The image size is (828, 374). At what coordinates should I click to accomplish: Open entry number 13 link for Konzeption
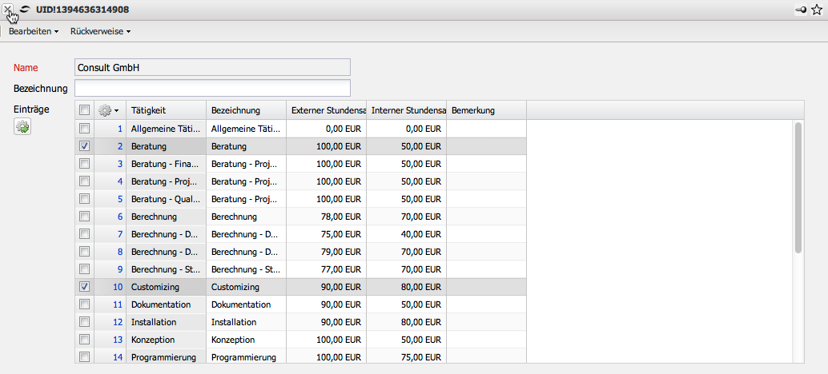118,340
